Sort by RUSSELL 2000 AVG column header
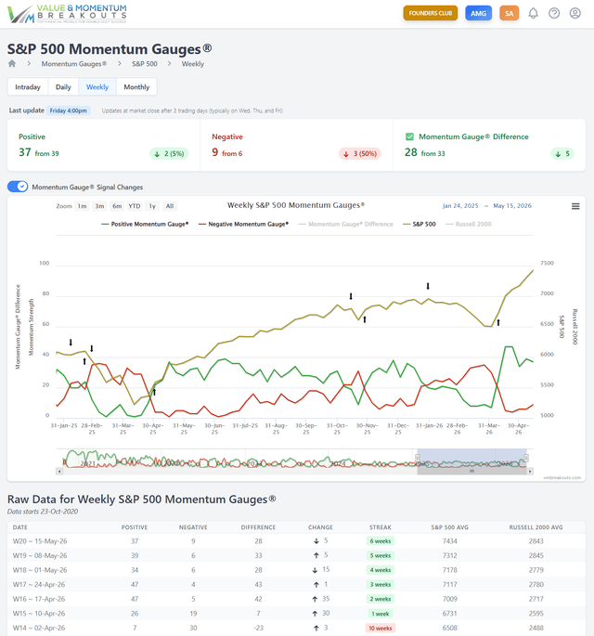 (x=536, y=527)
